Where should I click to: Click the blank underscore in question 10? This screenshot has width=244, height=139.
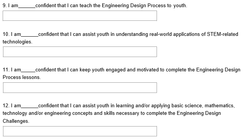coord(30,36)
